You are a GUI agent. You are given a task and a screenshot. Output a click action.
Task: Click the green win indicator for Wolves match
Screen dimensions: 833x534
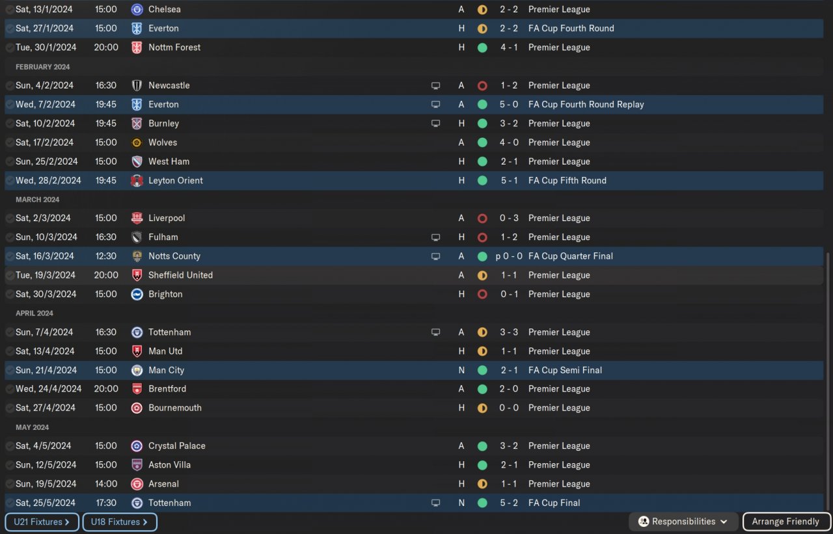point(482,142)
